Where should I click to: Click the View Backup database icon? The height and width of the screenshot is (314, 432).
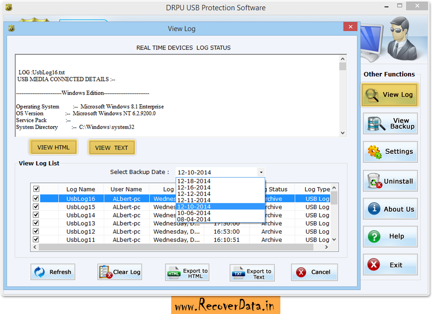pos(376,123)
